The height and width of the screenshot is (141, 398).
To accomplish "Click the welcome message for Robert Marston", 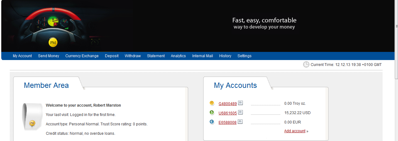I will (83, 105).
